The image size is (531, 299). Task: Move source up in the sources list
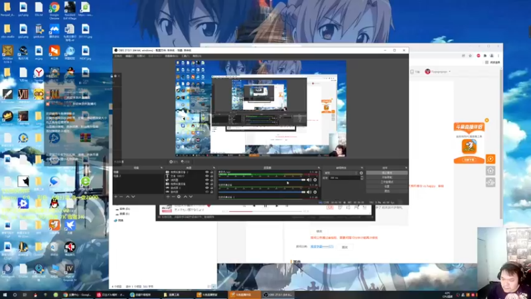pos(185,197)
